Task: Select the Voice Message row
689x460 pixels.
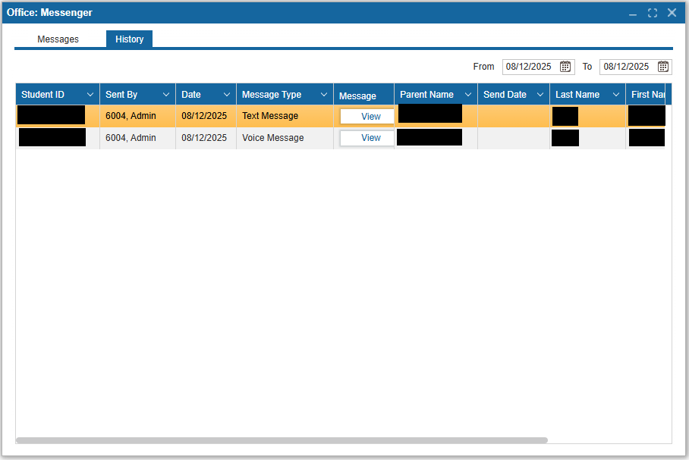Action: tap(273, 138)
